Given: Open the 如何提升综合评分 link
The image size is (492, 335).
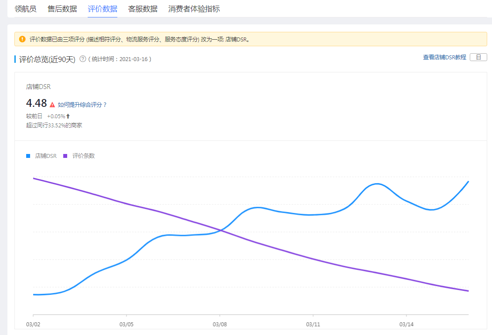Looking at the screenshot, I should coord(82,105).
